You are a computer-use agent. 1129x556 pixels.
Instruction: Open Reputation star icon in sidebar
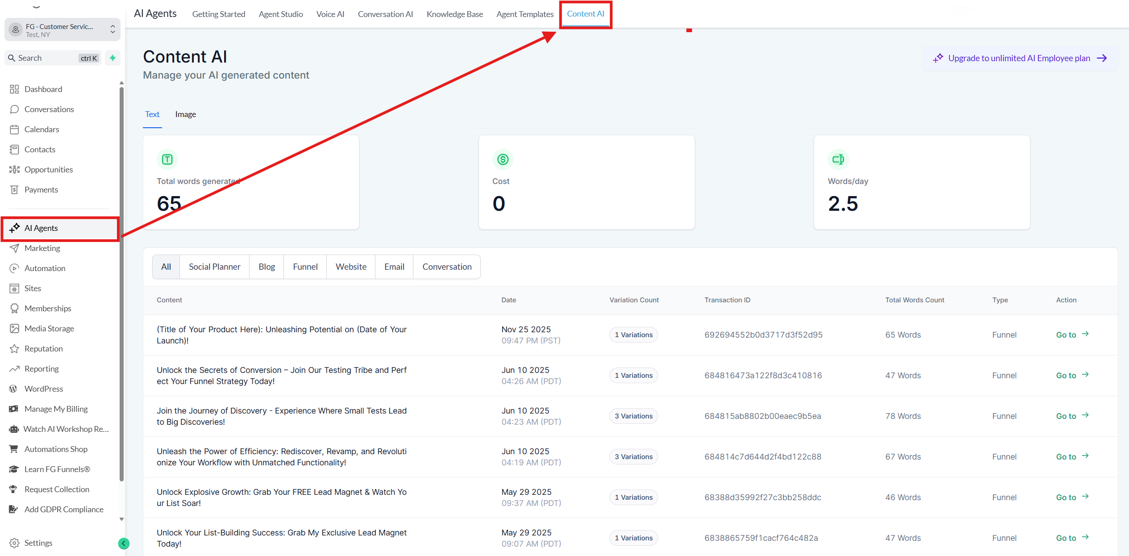(14, 349)
